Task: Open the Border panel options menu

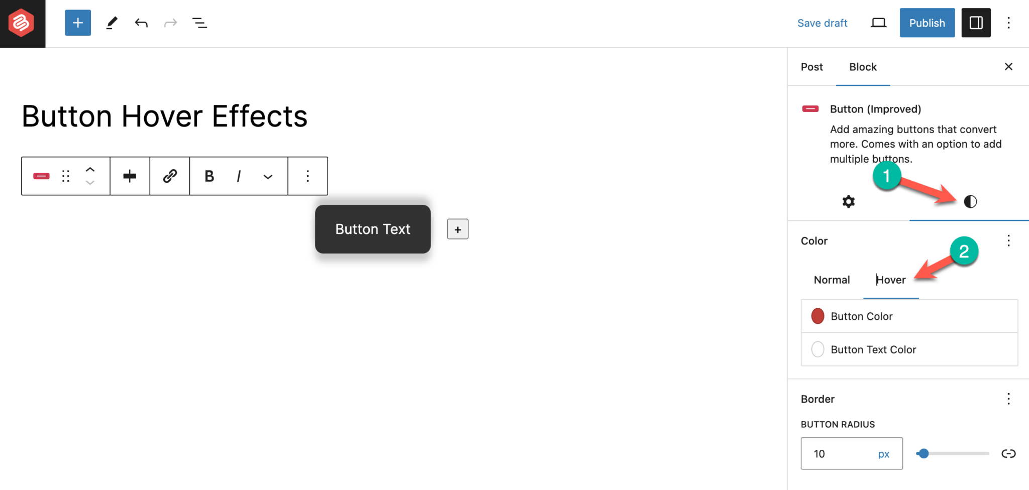Action: coord(1008,399)
